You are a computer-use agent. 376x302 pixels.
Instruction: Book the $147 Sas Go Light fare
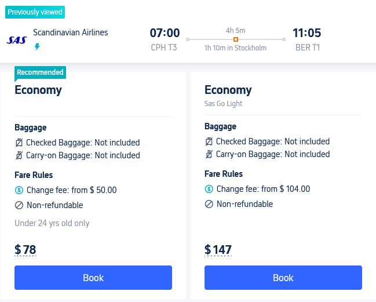[x=283, y=278]
